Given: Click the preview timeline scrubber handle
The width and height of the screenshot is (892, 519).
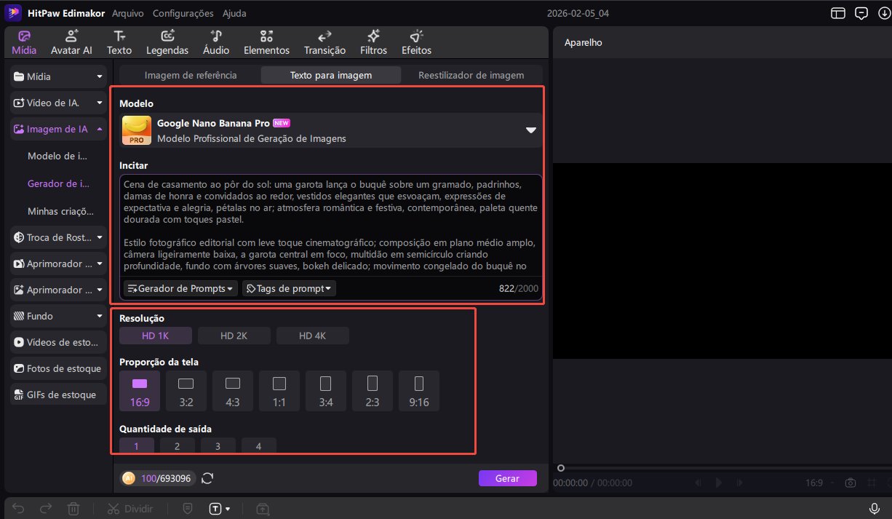Looking at the screenshot, I should point(560,468).
